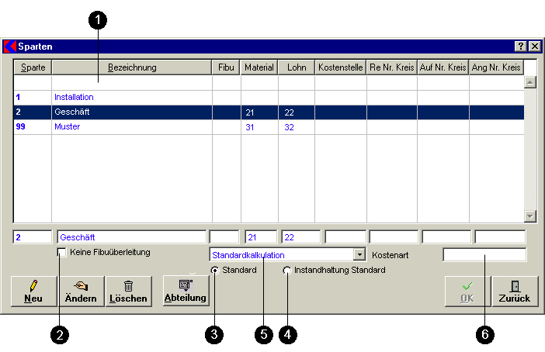Click scroll up arrow of the table
Screen dimensions: 545x352
[530, 81]
